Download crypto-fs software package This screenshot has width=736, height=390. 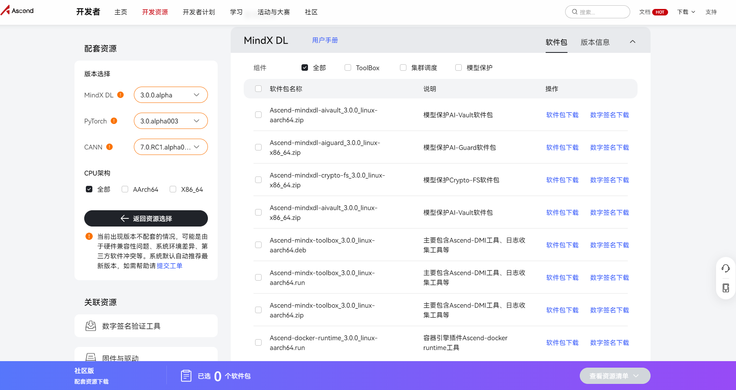(562, 180)
